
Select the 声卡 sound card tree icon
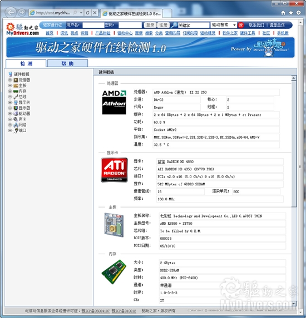[x=16, y=119]
